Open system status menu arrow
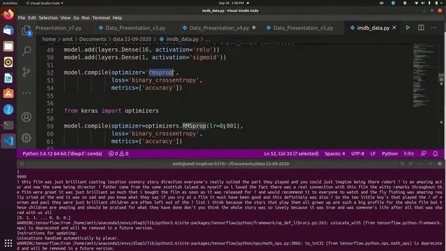This screenshot has width=446, height=251. 442,3
